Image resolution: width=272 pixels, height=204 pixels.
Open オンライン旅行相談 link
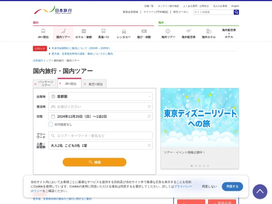coord(168,6)
